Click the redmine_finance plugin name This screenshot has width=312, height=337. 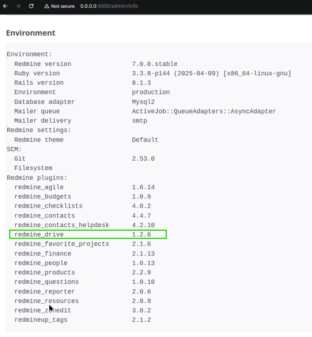coord(43,254)
